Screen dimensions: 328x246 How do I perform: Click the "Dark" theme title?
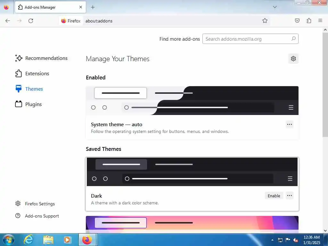click(96, 196)
